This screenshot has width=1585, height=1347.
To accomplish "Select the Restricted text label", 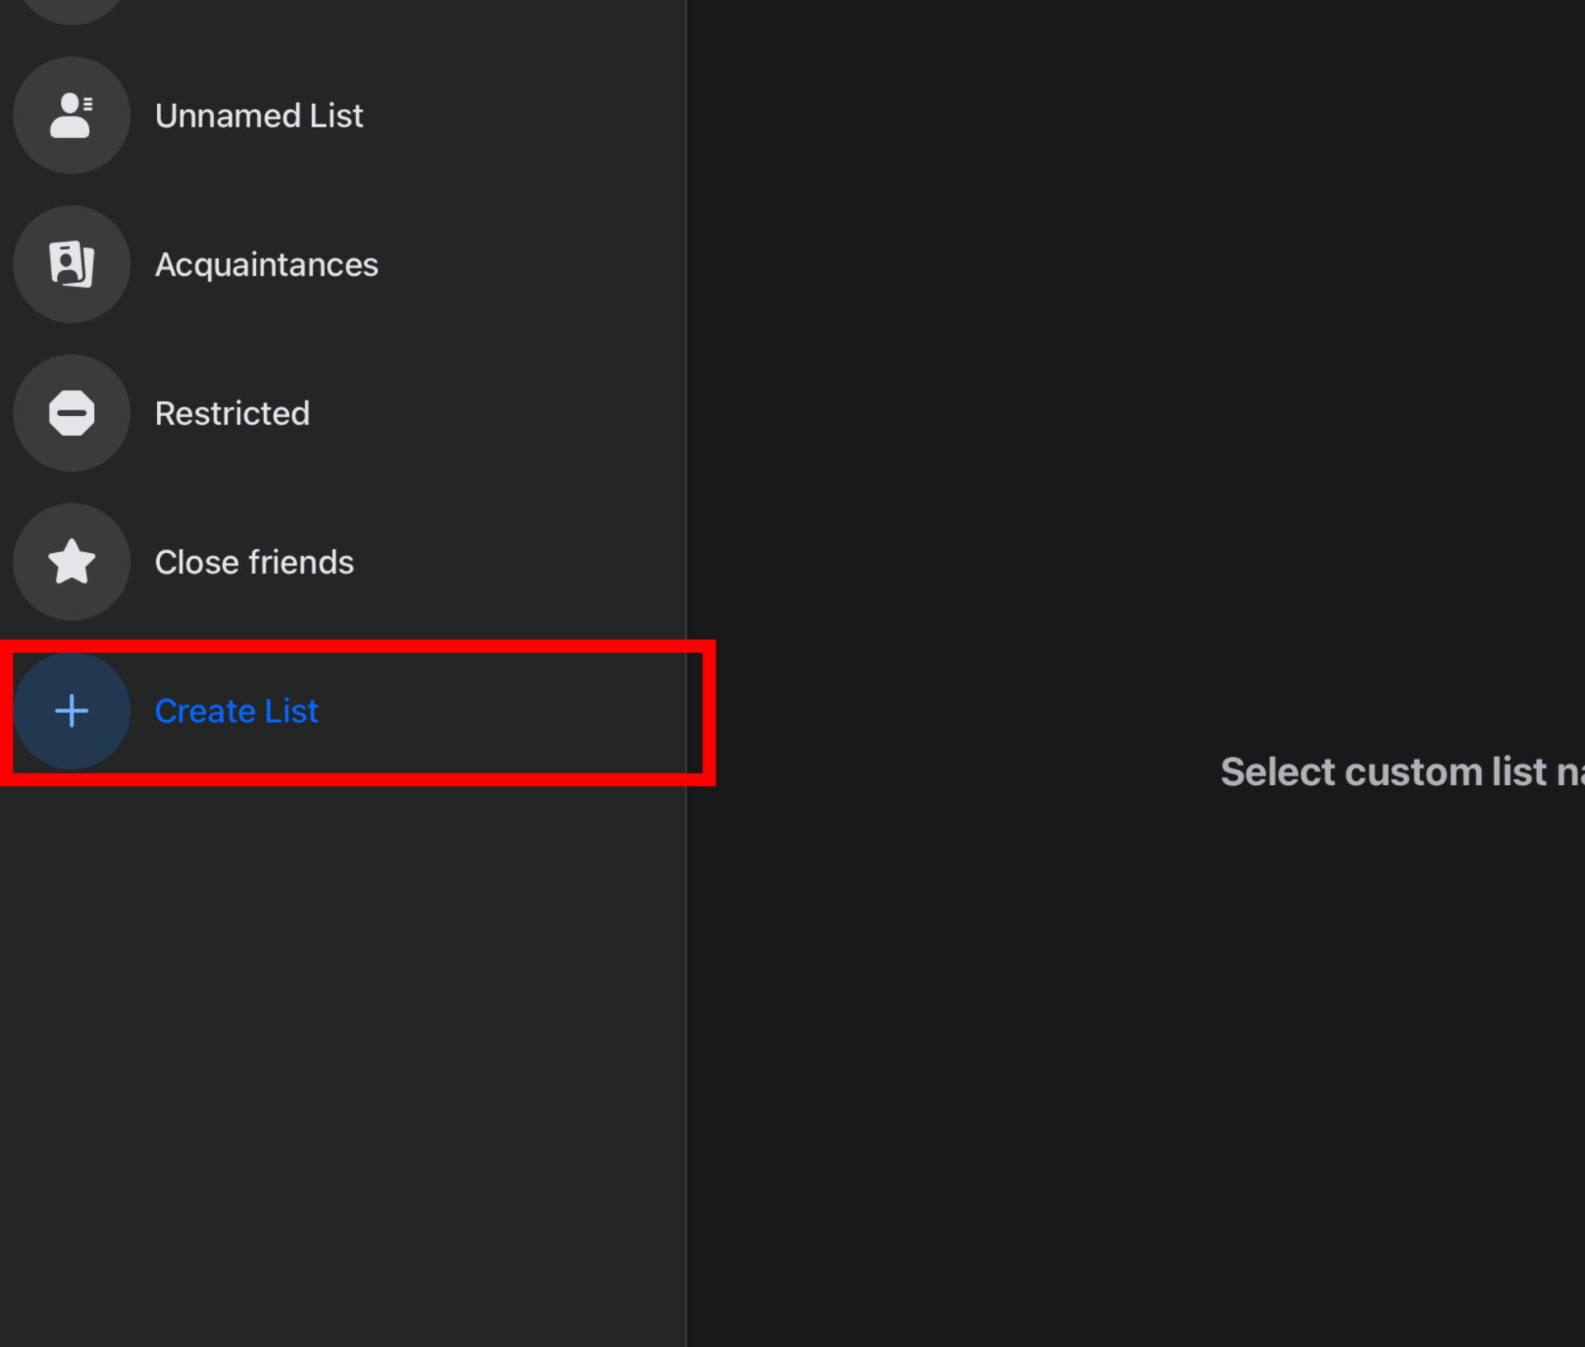I will tap(232, 414).
